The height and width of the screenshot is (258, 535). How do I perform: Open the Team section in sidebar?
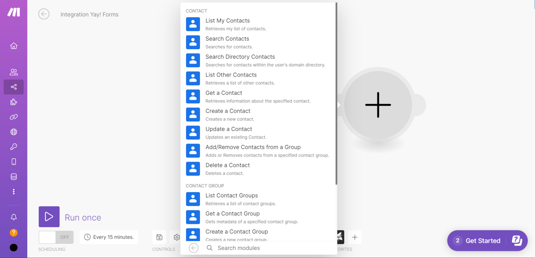(x=14, y=72)
